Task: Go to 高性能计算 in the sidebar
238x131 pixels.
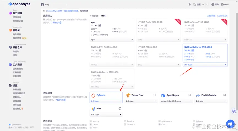Action: [18, 21]
